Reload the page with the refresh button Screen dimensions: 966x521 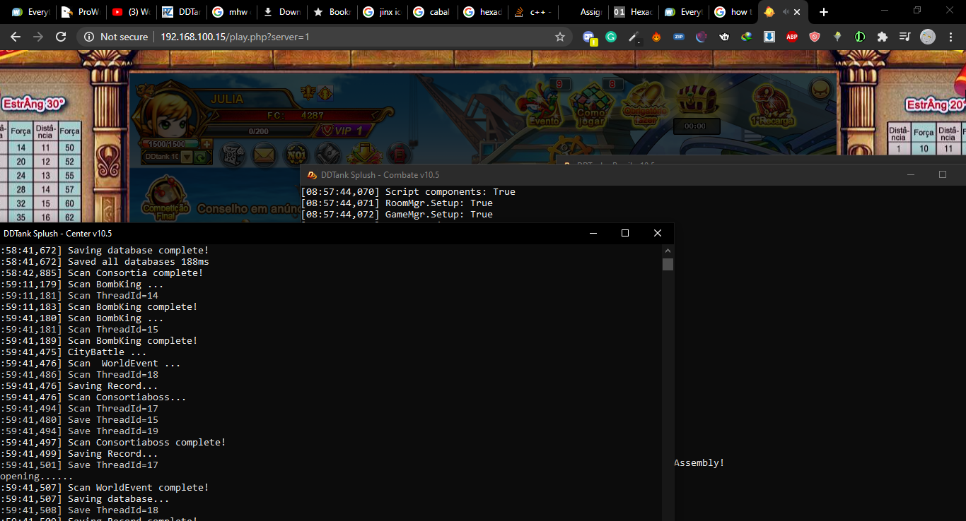click(x=61, y=37)
